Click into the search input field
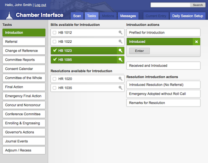Screen dimensions: 208x163 point(171,5)
